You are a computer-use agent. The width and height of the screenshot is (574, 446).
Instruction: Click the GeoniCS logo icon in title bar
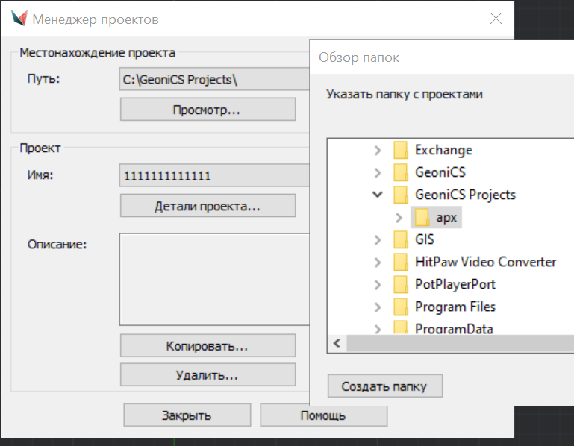click(18, 19)
